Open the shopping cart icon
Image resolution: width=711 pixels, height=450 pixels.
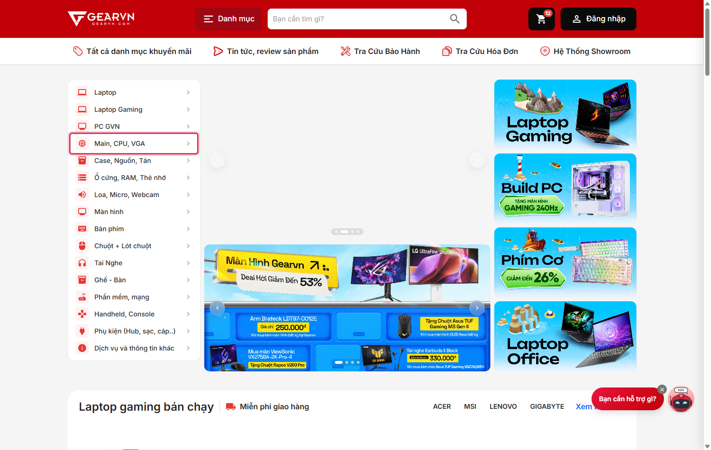coord(541,19)
